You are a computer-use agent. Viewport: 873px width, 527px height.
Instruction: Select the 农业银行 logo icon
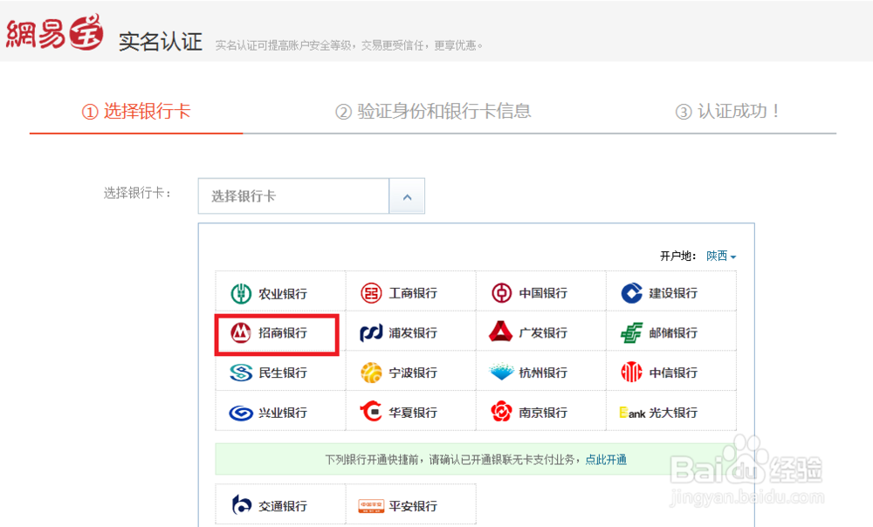point(241,293)
